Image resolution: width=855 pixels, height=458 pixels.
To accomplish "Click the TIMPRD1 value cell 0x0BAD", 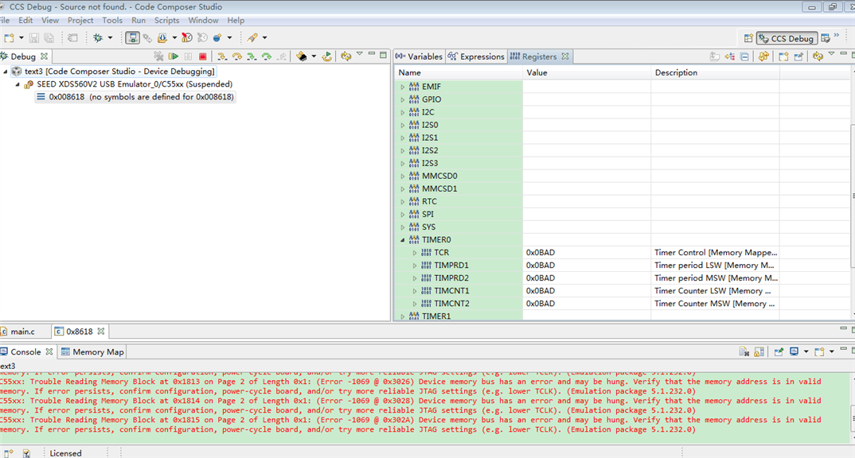I will coord(541,265).
